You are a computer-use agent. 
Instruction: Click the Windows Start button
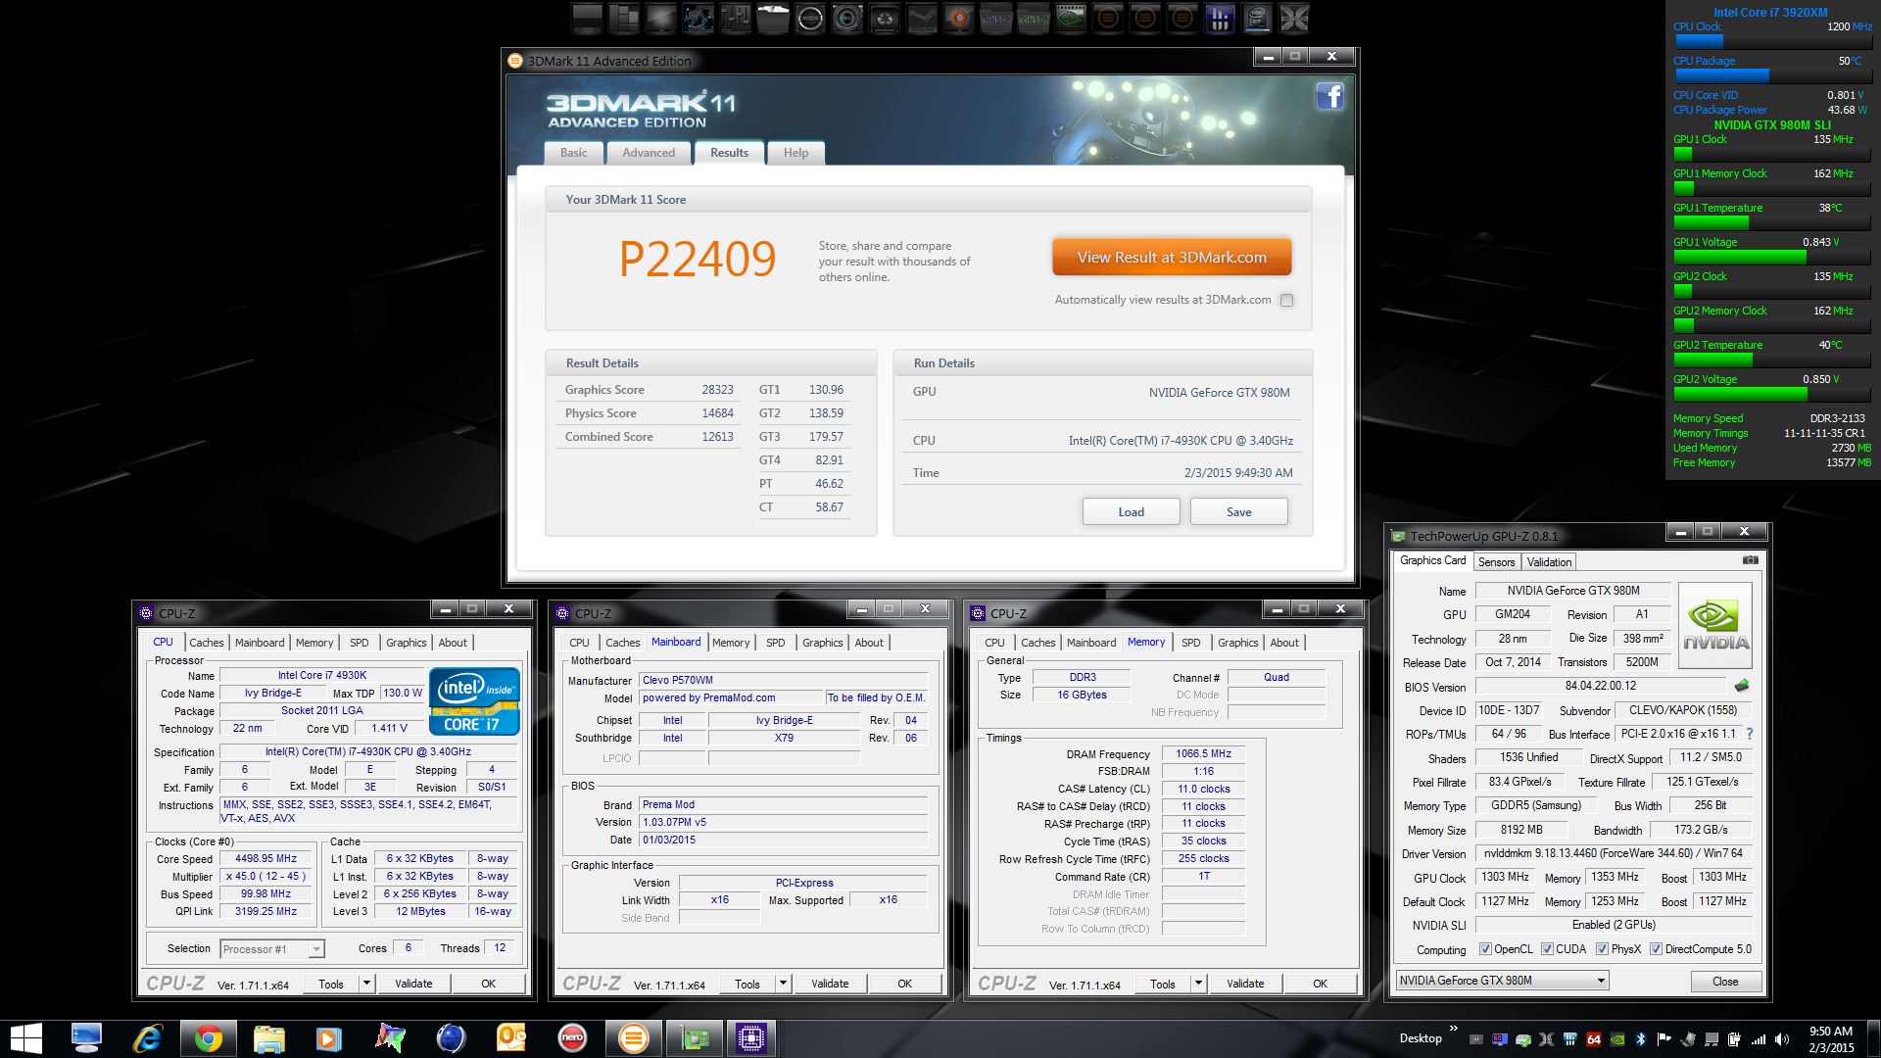(x=26, y=1037)
